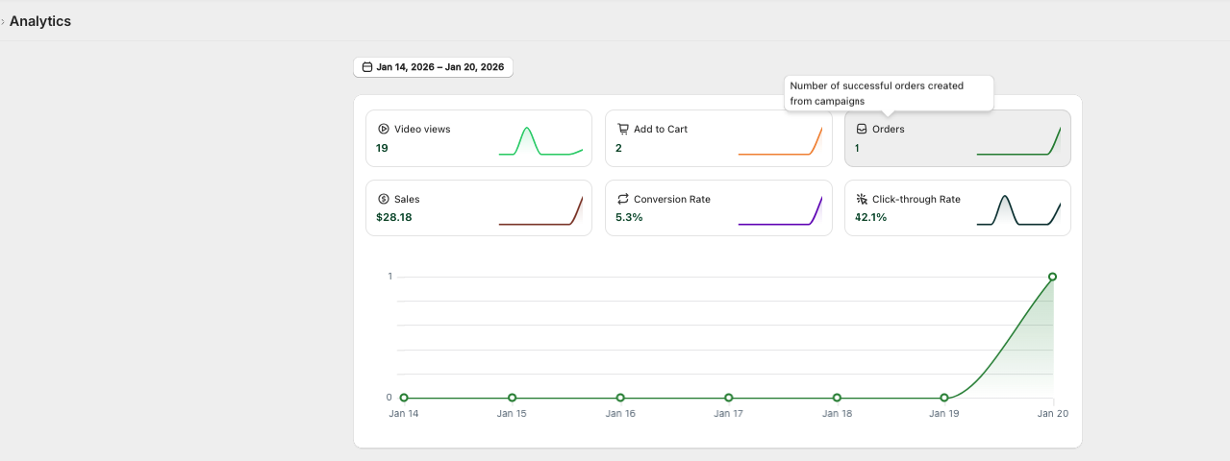Open the Jan 14 – Jan 20 date range picker
The width and height of the screenshot is (1230, 461).
tap(433, 67)
